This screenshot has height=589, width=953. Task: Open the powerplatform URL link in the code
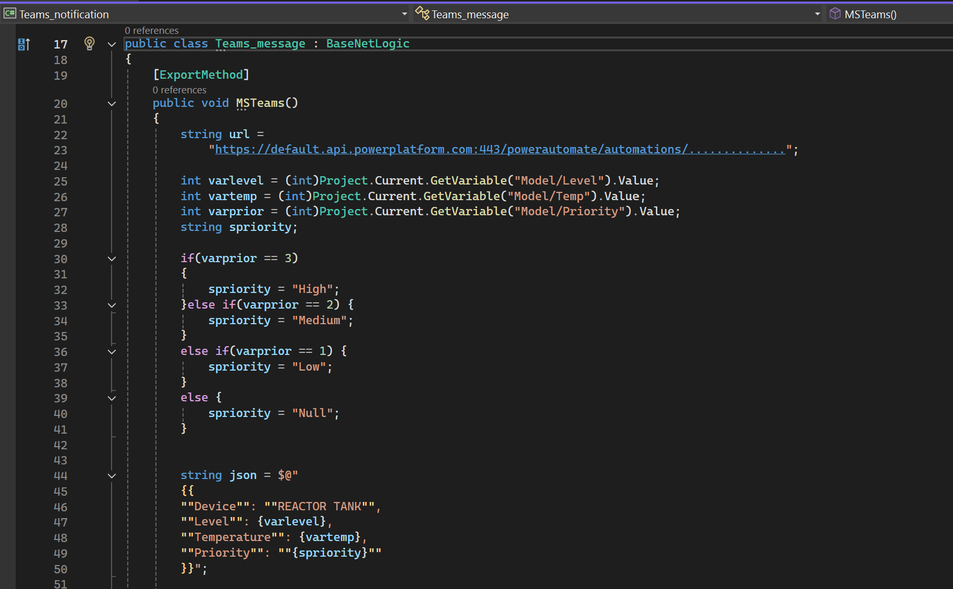click(x=500, y=150)
